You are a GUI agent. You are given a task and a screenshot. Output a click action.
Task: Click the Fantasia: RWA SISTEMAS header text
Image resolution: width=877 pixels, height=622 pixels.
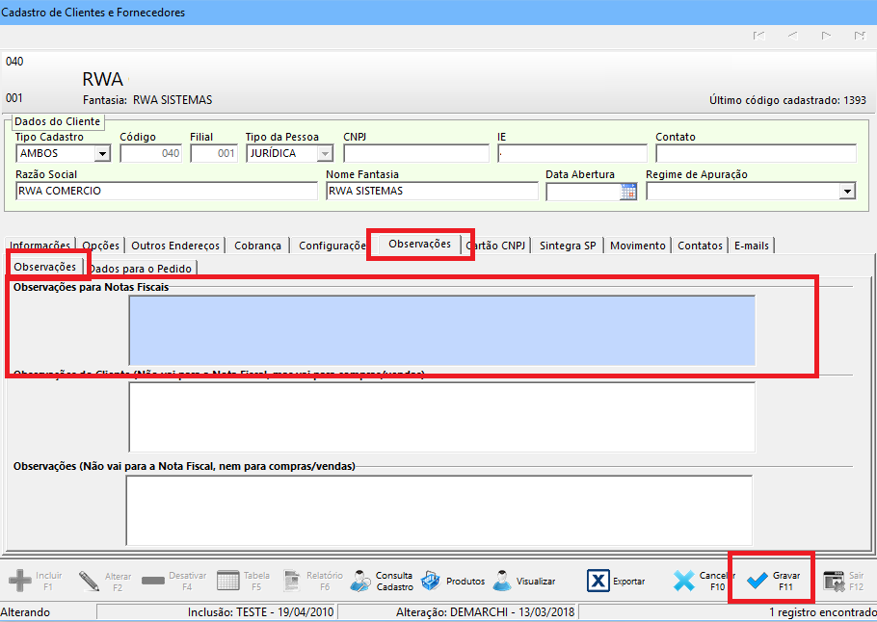pos(147,100)
